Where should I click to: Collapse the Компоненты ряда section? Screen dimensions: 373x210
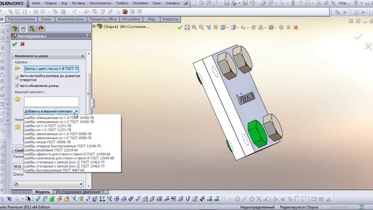(x=83, y=56)
